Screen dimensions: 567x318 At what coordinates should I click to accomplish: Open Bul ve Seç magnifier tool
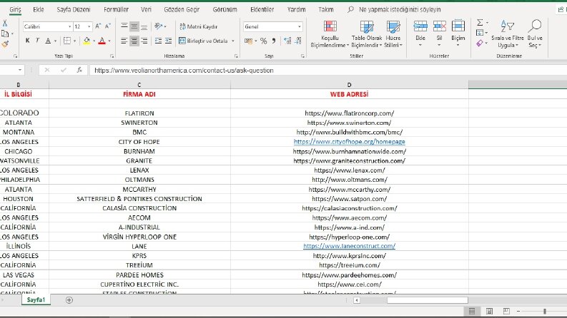[x=534, y=26]
